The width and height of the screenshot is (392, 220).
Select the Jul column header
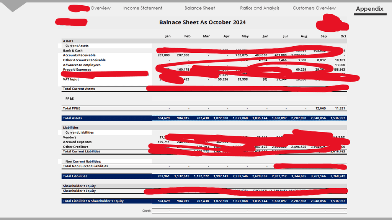click(285, 36)
